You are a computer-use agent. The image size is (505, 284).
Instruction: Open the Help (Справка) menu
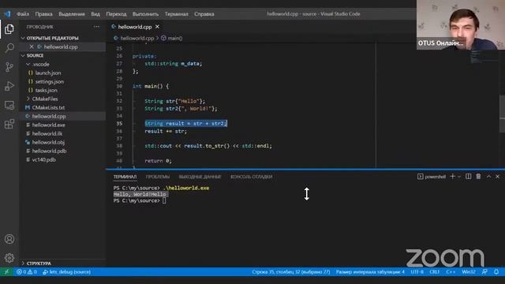[204, 14]
